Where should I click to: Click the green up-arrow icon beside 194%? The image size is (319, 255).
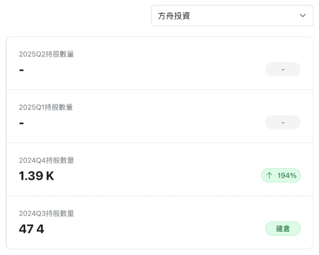[x=269, y=175]
